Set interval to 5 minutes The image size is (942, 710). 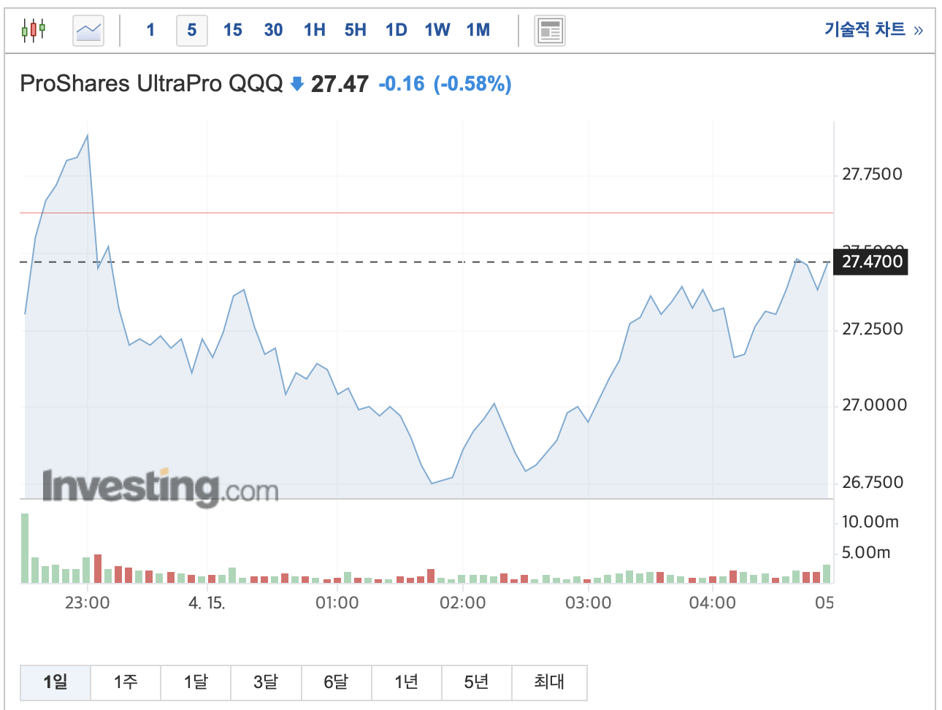(192, 30)
